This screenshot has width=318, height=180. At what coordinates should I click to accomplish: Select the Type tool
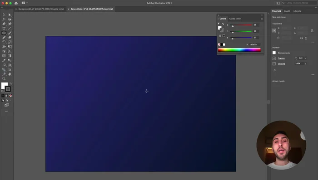tap(4, 29)
